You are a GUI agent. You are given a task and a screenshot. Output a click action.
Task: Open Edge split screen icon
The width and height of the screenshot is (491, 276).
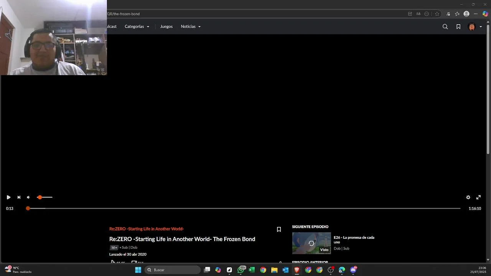pyautogui.click(x=410, y=14)
